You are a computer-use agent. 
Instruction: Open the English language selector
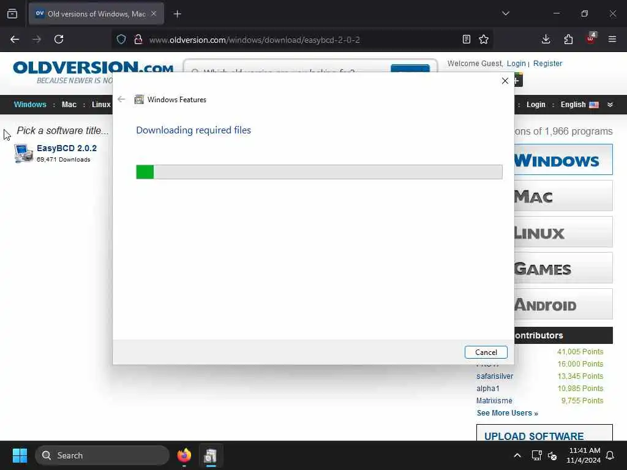579,104
